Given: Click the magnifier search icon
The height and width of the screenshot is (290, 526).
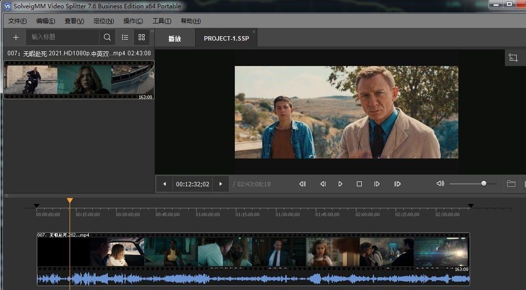Looking at the screenshot, I should click(107, 37).
